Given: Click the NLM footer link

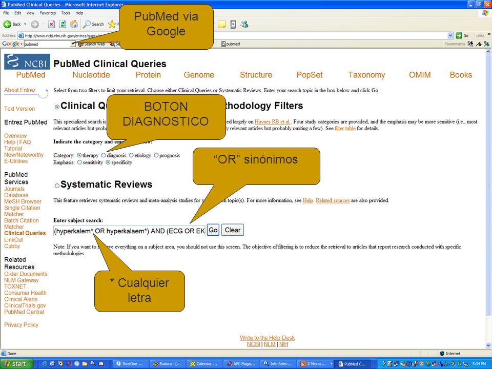Looking at the screenshot, I should pyautogui.click(x=270, y=344).
